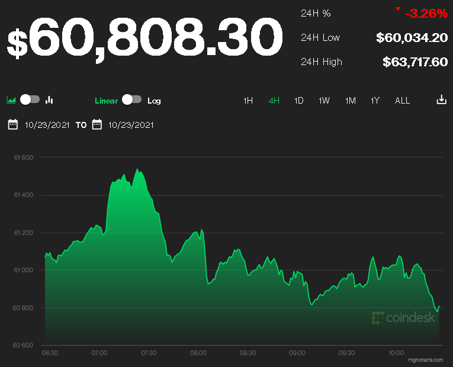Switch to the 1W time range
Image resolution: width=453 pixels, height=367 pixels.
click(x=324, y=101)
